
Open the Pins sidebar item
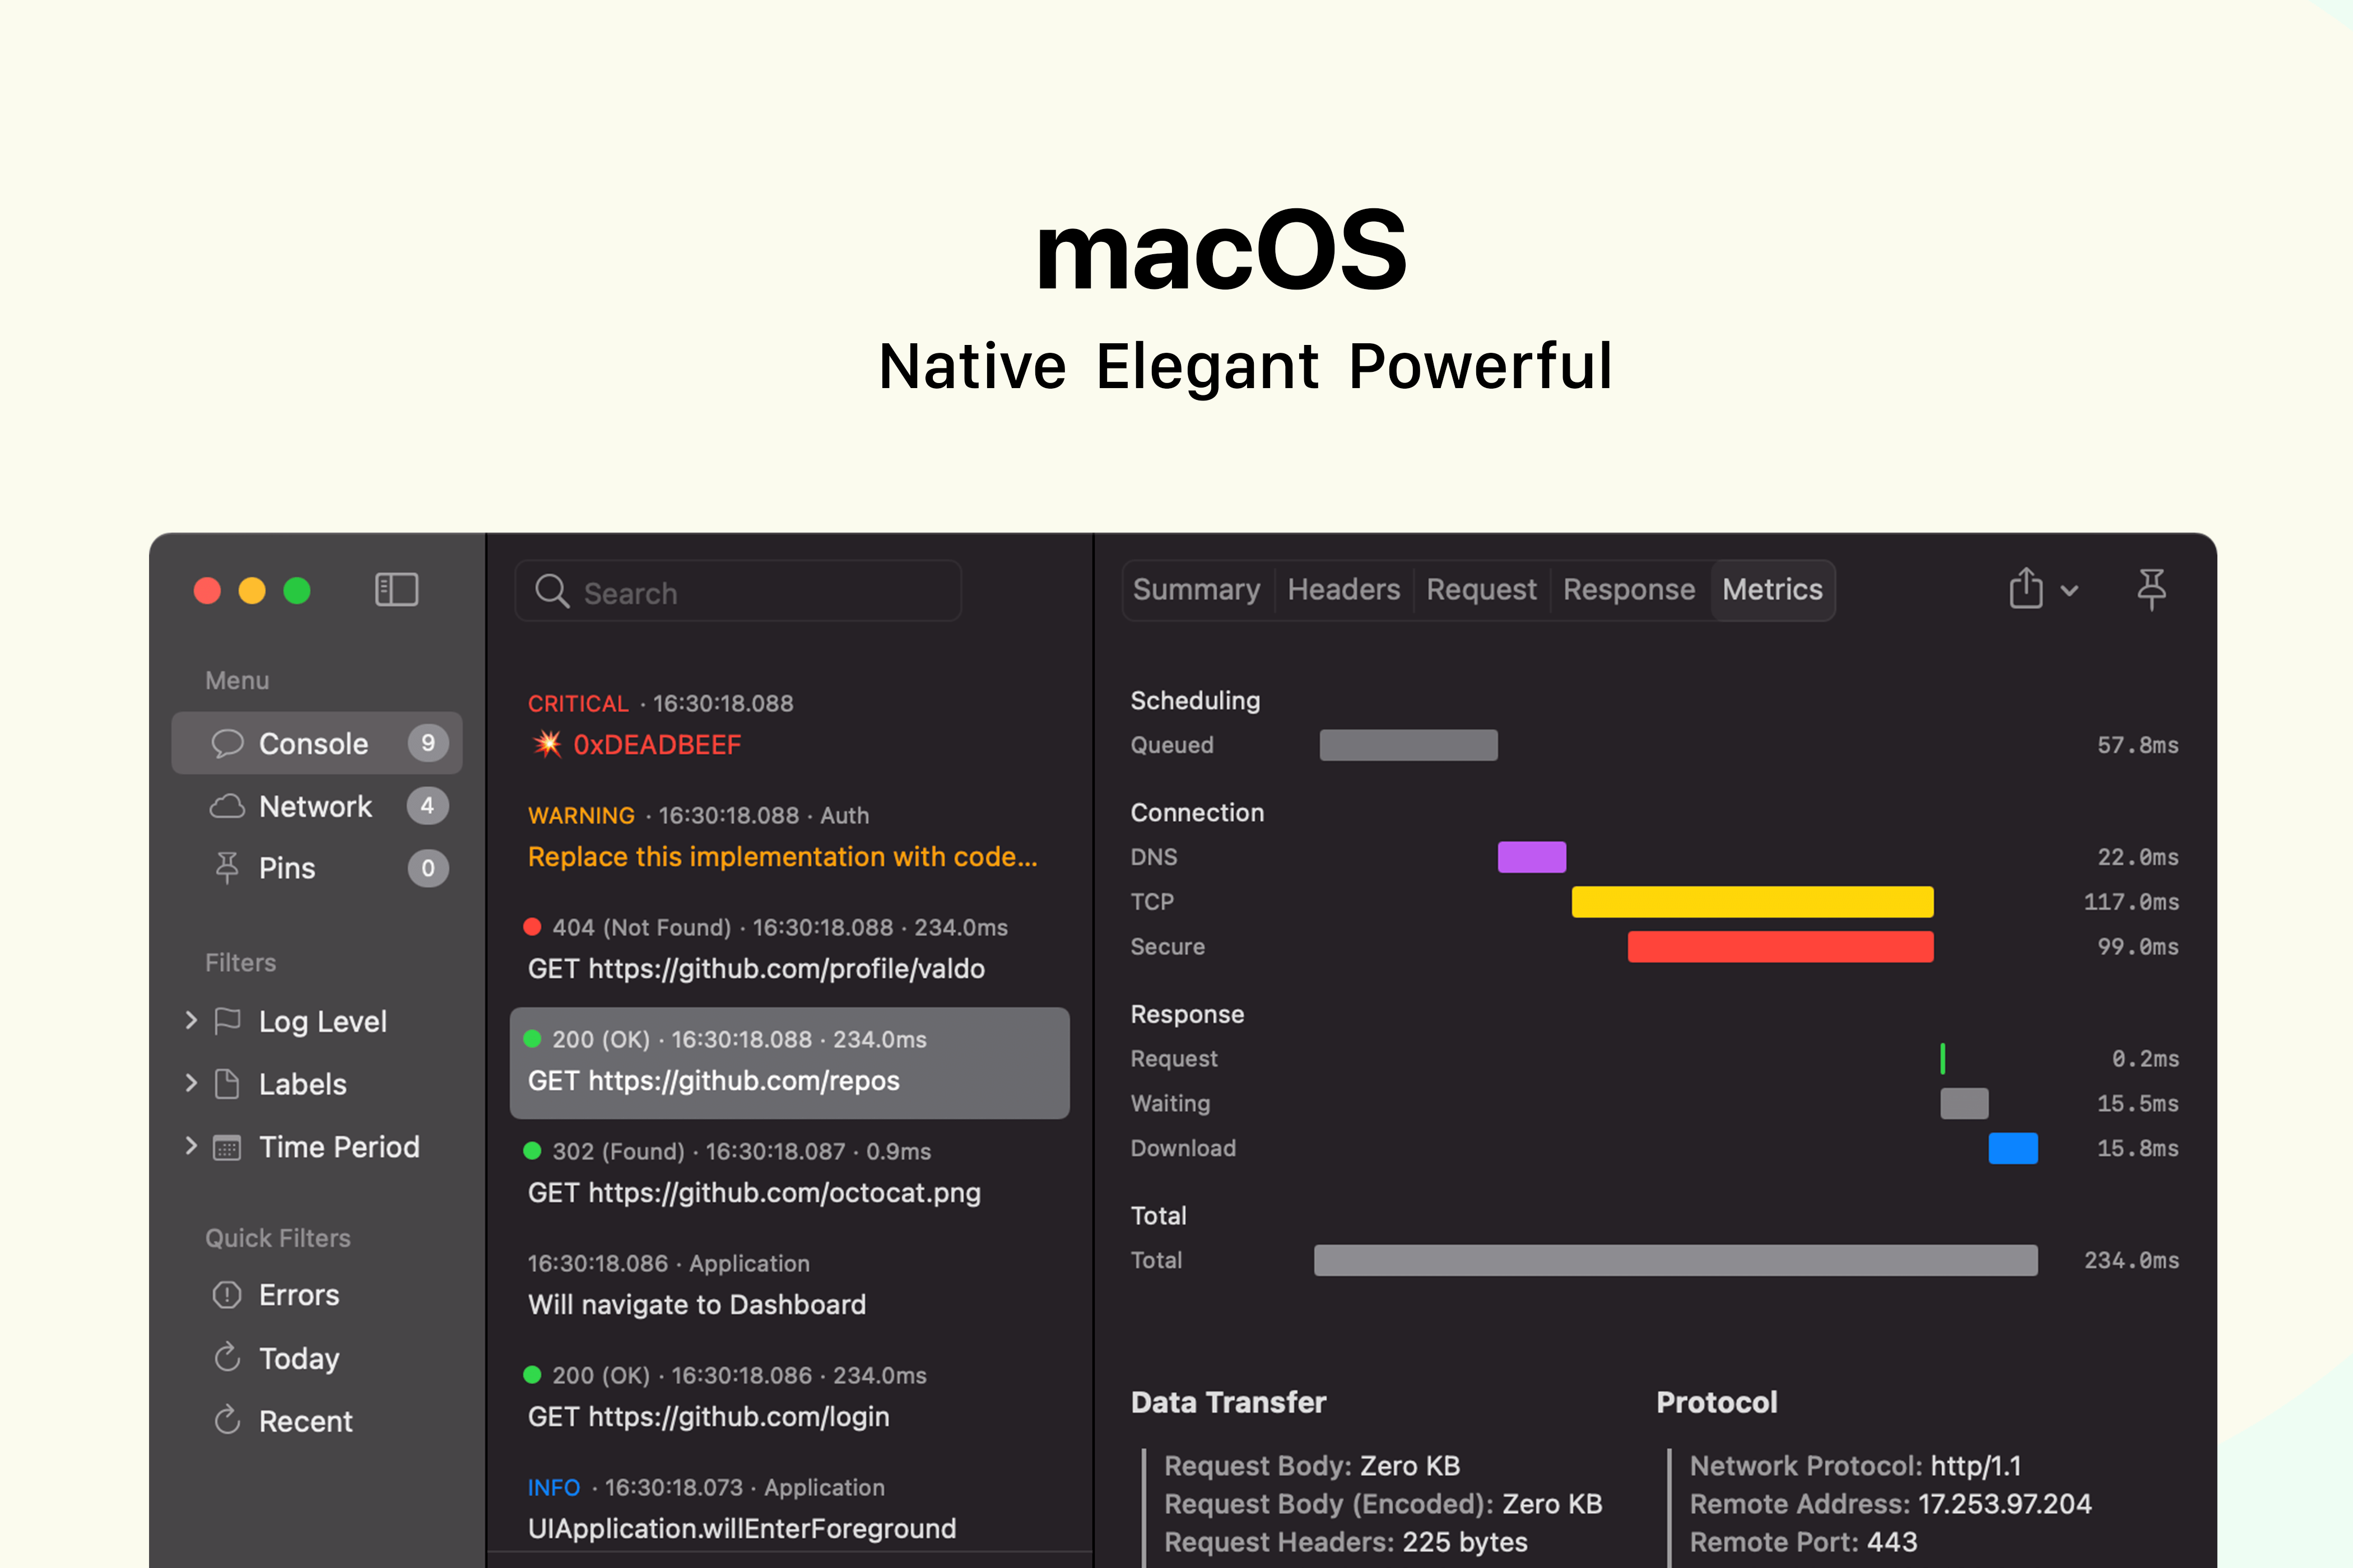[x=287, y=868]
